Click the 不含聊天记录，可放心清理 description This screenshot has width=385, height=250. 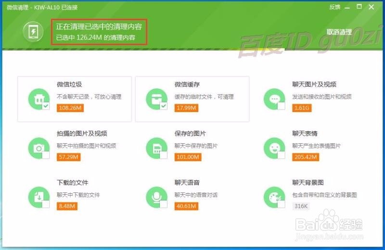89,97
